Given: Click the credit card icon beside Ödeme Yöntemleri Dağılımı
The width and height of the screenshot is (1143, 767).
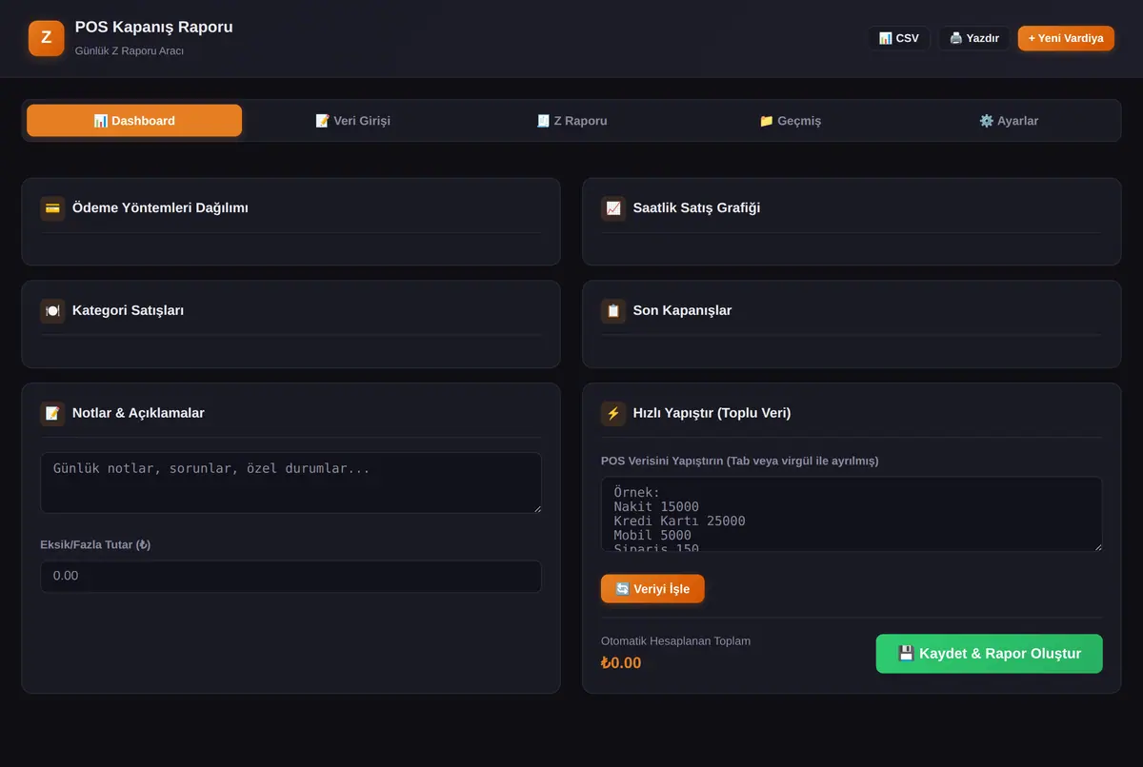Looking at the screenshot, I should point(52,208).
